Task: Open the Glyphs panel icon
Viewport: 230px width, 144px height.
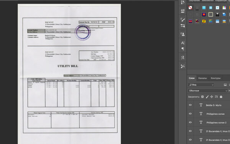Action: [182, 58]
